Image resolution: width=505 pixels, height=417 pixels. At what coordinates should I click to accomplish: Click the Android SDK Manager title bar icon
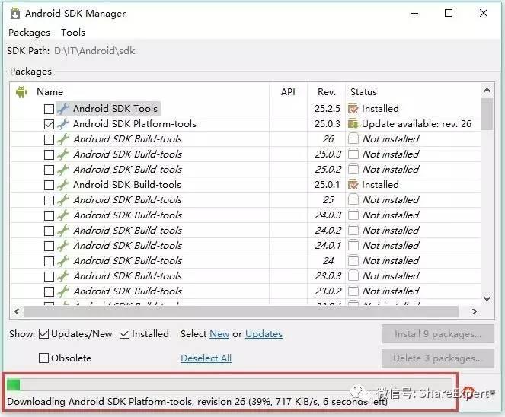point(14,14)
